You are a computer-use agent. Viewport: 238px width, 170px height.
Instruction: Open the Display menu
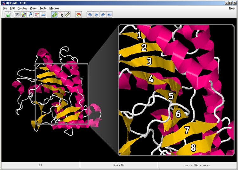click(22, 8)
